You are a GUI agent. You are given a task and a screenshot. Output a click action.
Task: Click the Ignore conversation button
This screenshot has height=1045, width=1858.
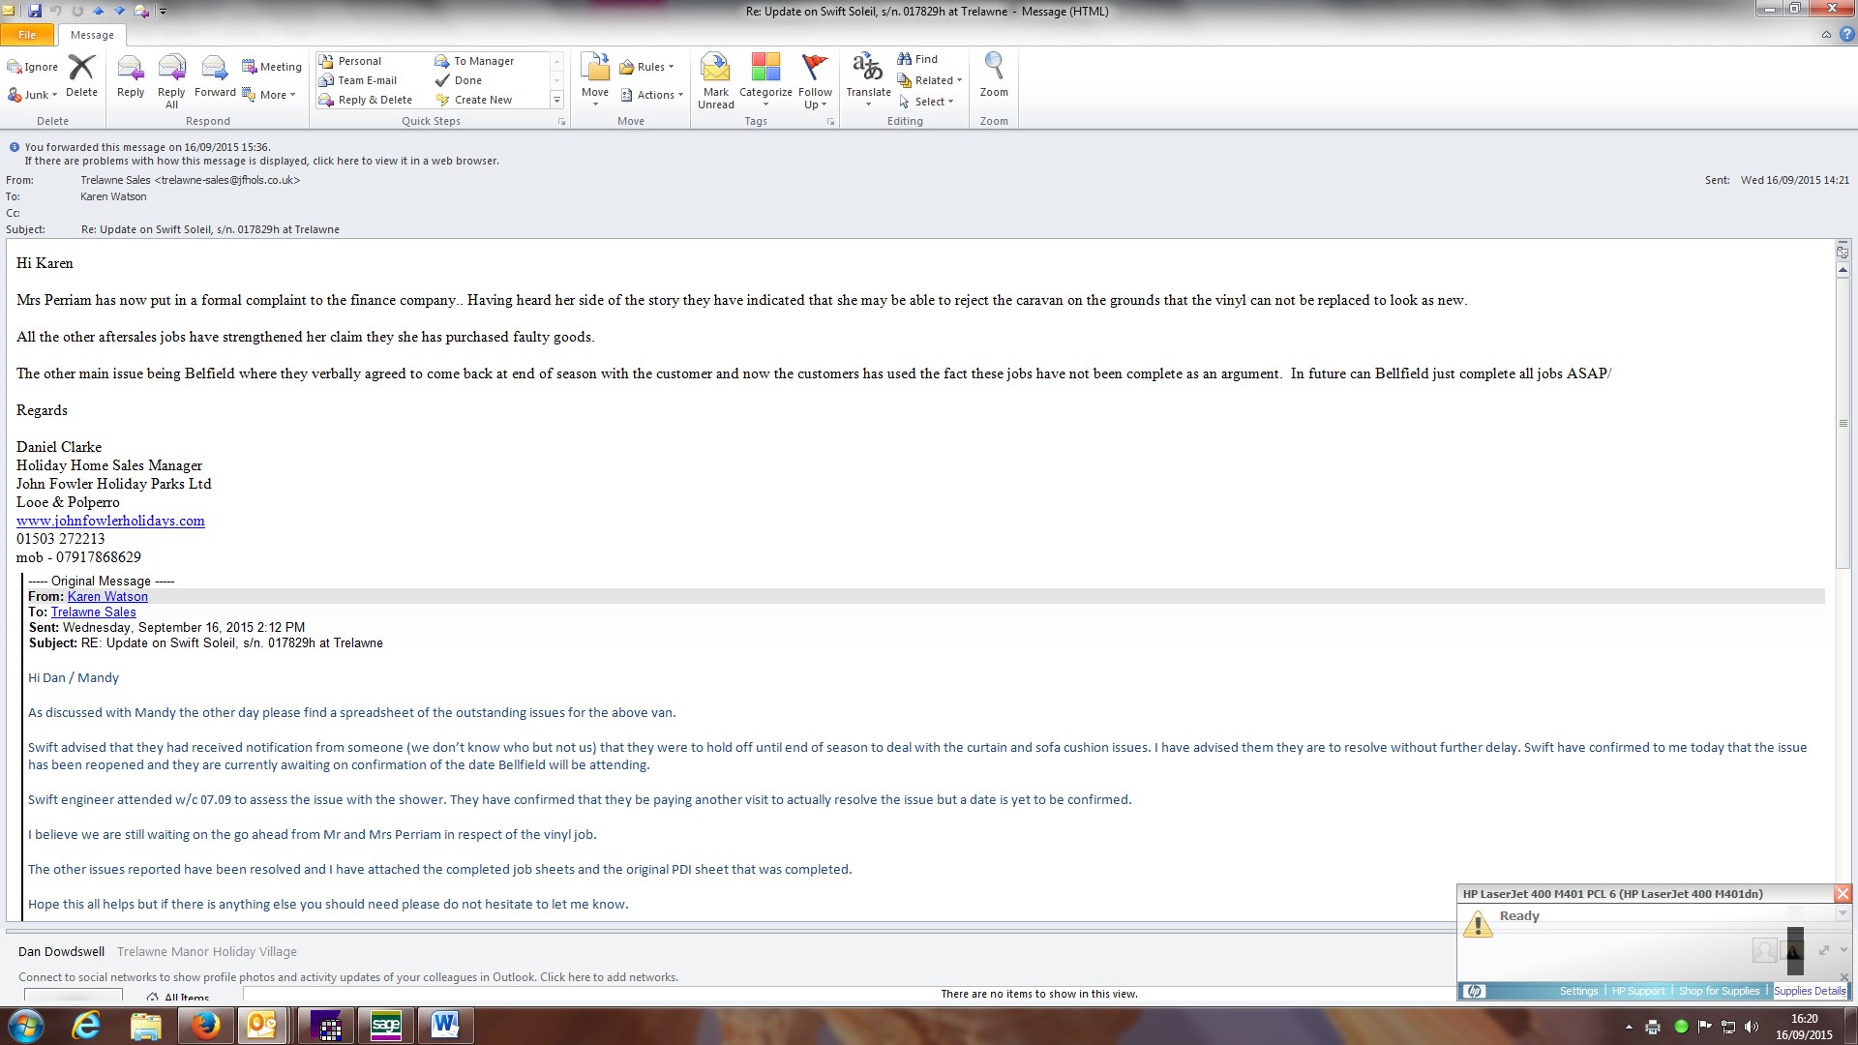[33, 67]
